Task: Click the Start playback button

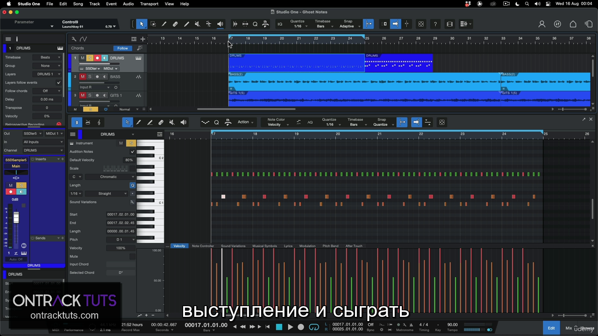Action: point(290,327)
